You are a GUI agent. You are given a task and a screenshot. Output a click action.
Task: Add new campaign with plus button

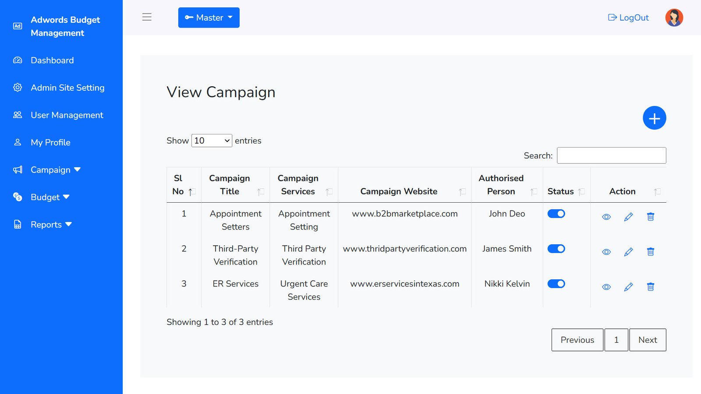[655, 118]
